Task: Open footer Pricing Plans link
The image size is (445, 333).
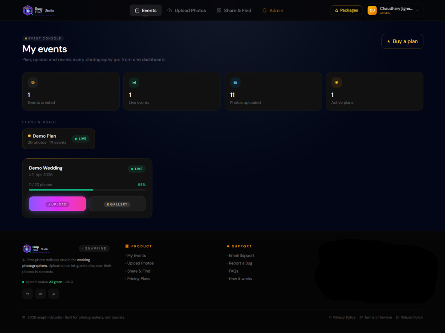Action: point(138,279)
